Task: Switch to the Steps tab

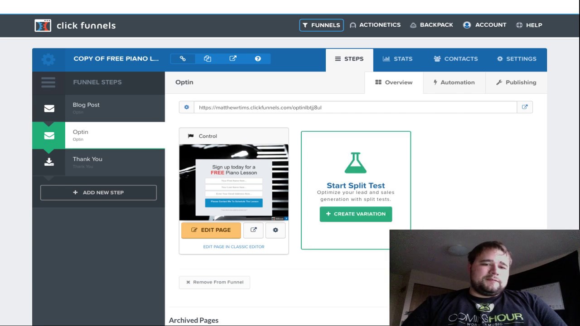Action: [349, 59]
